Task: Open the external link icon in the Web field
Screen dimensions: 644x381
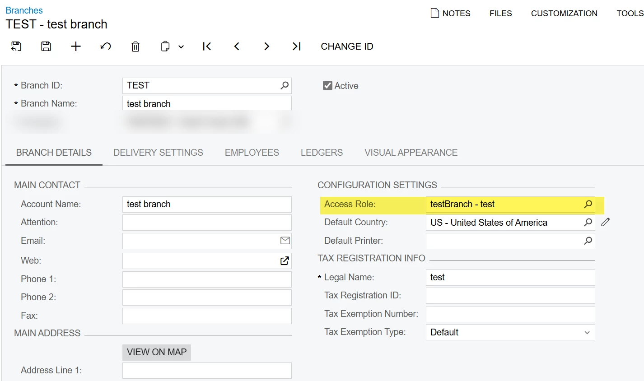Action: [285, 260]
